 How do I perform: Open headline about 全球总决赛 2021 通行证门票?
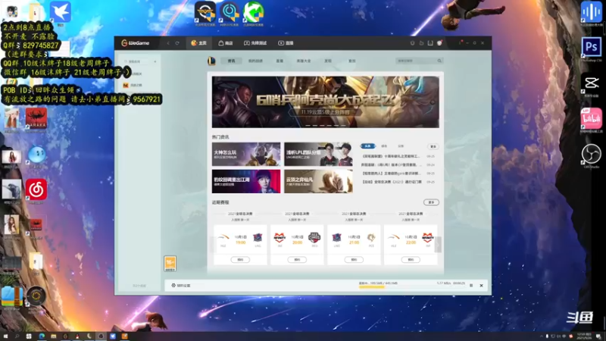(x=392, y=182)
